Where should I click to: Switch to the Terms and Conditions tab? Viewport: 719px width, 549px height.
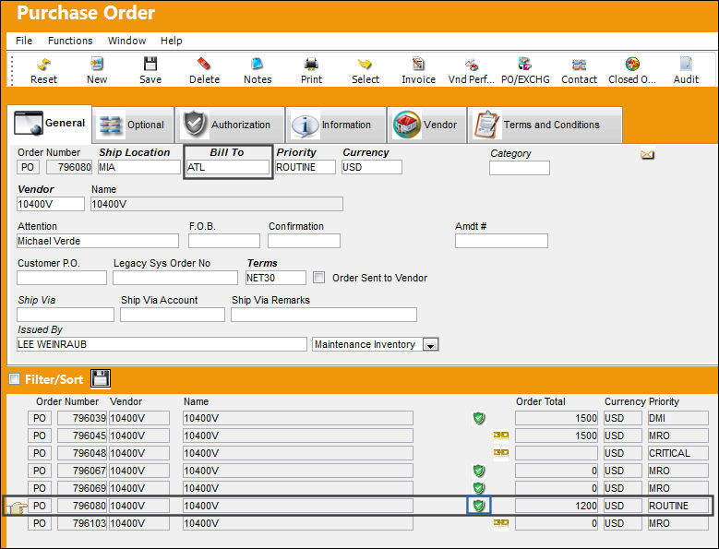click(x=545, y=125)
